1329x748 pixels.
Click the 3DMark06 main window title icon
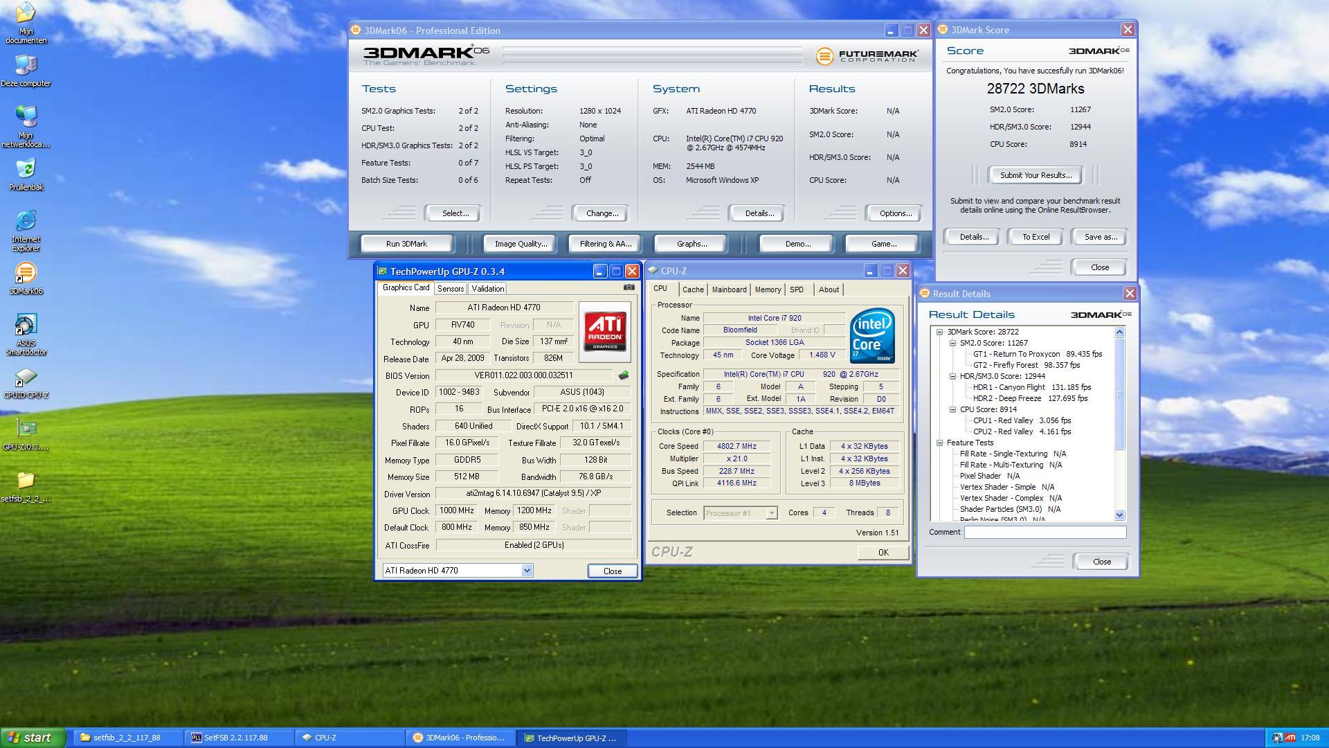click(356, 30)
